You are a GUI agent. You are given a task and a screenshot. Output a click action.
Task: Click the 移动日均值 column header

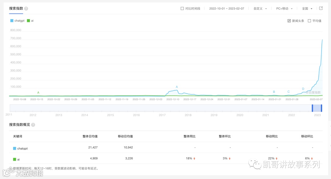click(x=125, y=136)
